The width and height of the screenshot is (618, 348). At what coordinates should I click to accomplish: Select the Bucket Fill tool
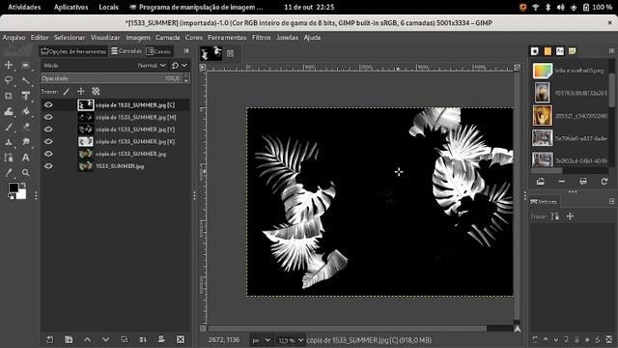(26, 111)
